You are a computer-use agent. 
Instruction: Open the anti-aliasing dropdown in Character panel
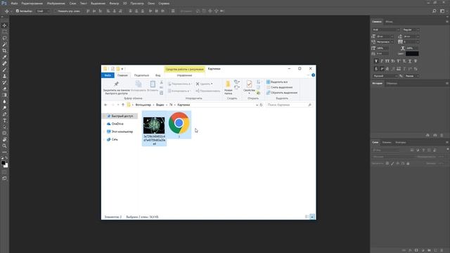[x=412, y=76]
